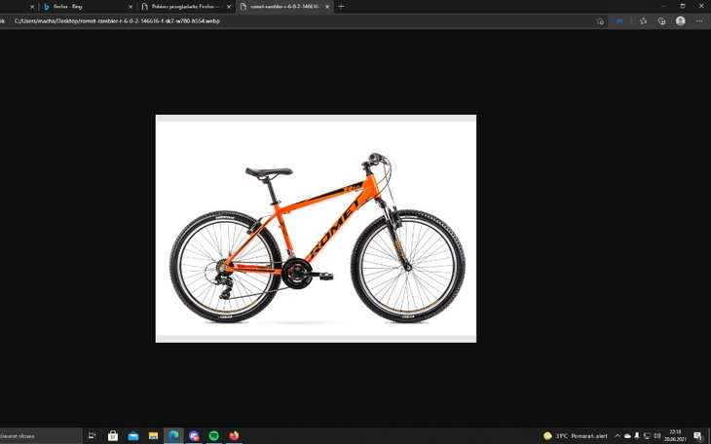Image resolution: width=711 pixels, height=444 pixels.
Task: Open Edge Settings and more menu
Action: (699, 20)
